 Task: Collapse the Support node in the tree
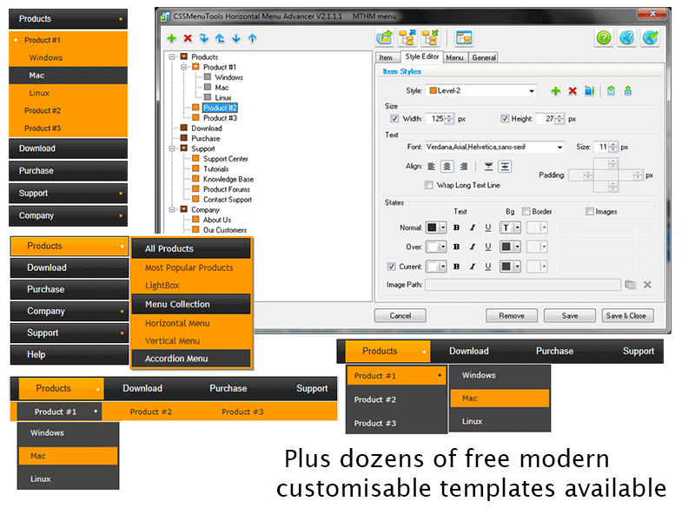pyautogui.click(x=174, y=148)
